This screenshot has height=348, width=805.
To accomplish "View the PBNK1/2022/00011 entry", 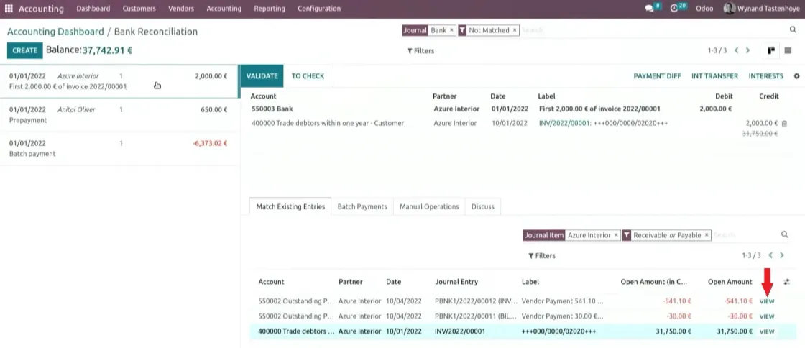I will [766, 316].
